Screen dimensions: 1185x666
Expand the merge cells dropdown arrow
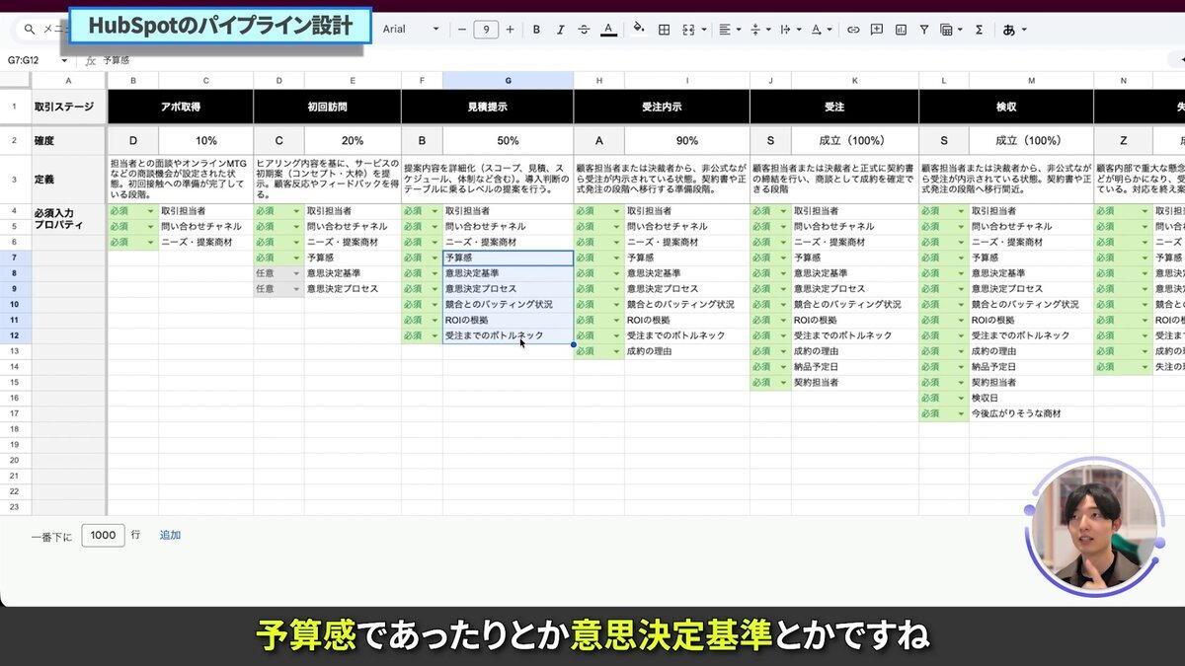tap(704, 30)
